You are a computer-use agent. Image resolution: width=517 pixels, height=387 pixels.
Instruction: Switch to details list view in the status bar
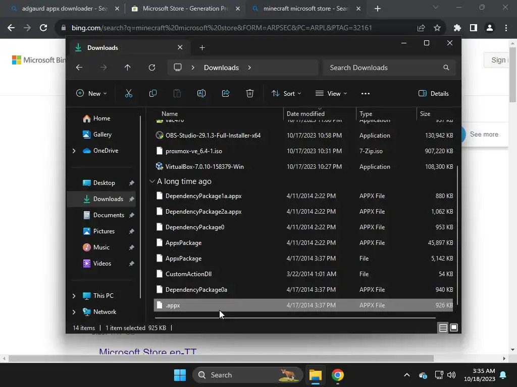point(443,328)
